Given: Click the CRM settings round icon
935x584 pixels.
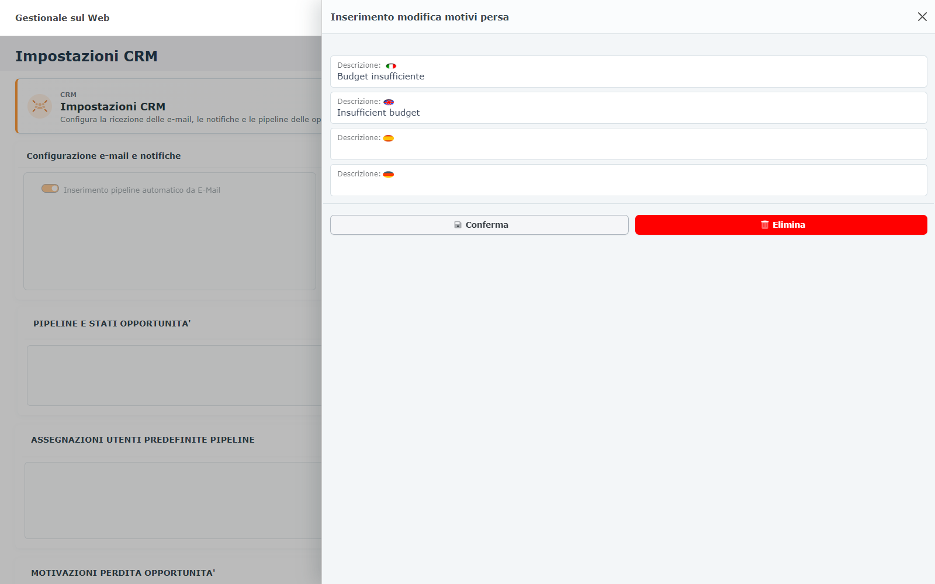Looking at the screenshot, I should coord(40,106).
